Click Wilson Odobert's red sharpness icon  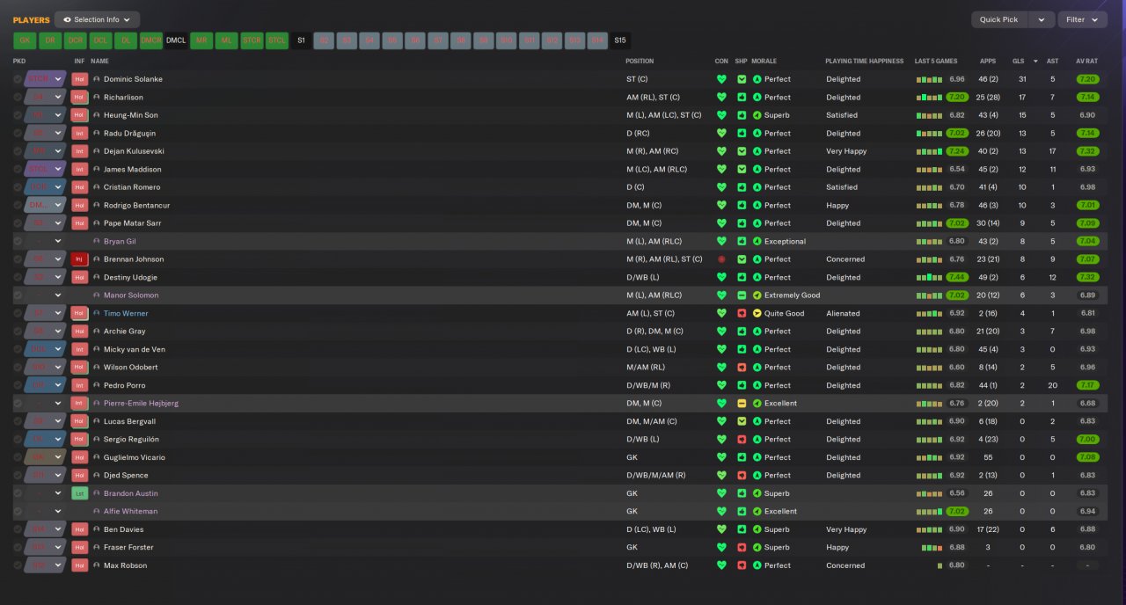click(x=742, y=368)
